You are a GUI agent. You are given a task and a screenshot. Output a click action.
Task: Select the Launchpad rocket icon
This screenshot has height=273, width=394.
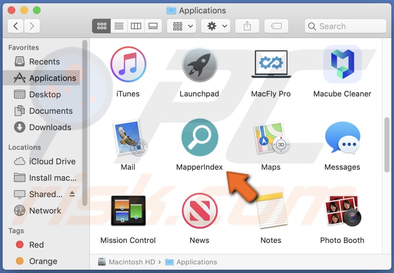(x=199, y=65)
